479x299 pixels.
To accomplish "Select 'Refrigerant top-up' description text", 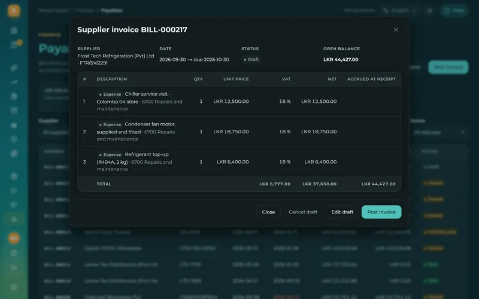I will click(147, 154).
